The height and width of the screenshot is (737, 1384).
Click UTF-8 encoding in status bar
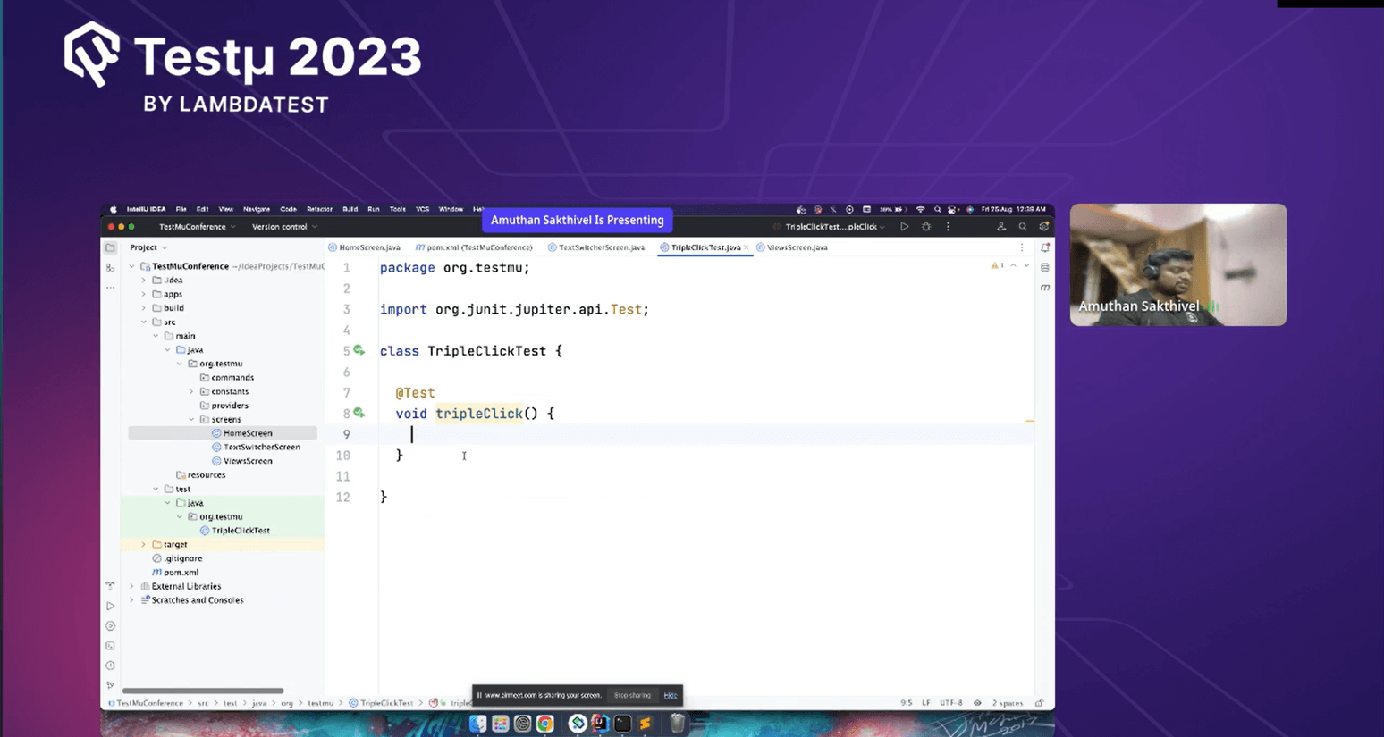951,703
